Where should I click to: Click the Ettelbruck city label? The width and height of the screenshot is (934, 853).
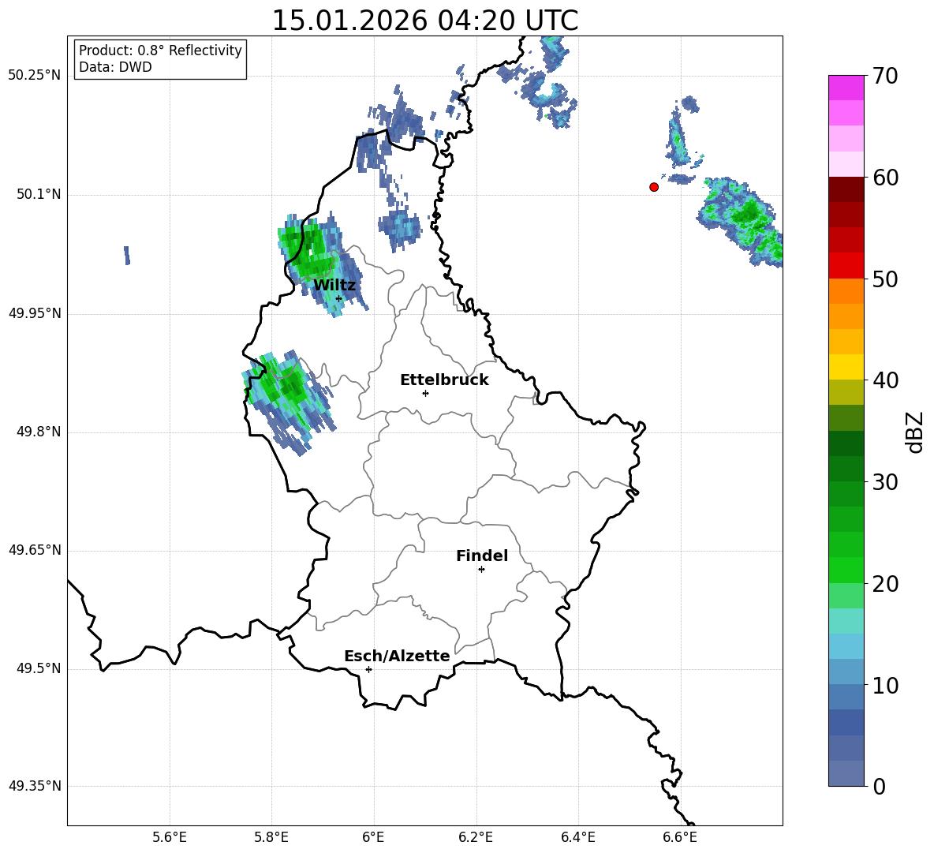pyautogui.click(x=444, y=380)
